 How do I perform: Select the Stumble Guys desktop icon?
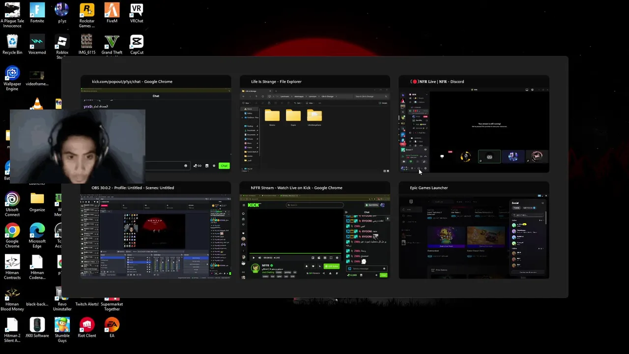[62, 330]
